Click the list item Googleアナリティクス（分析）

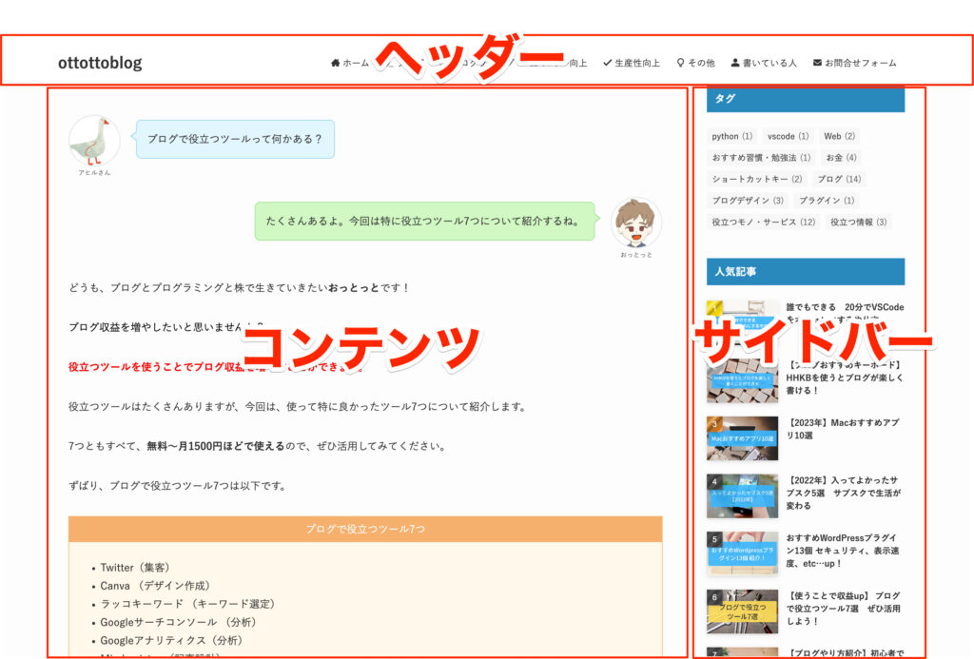coord(171,640)
